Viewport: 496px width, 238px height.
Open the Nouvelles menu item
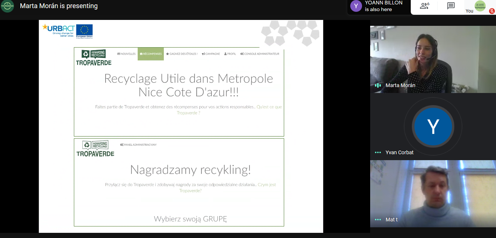click(x=127, y=54)
